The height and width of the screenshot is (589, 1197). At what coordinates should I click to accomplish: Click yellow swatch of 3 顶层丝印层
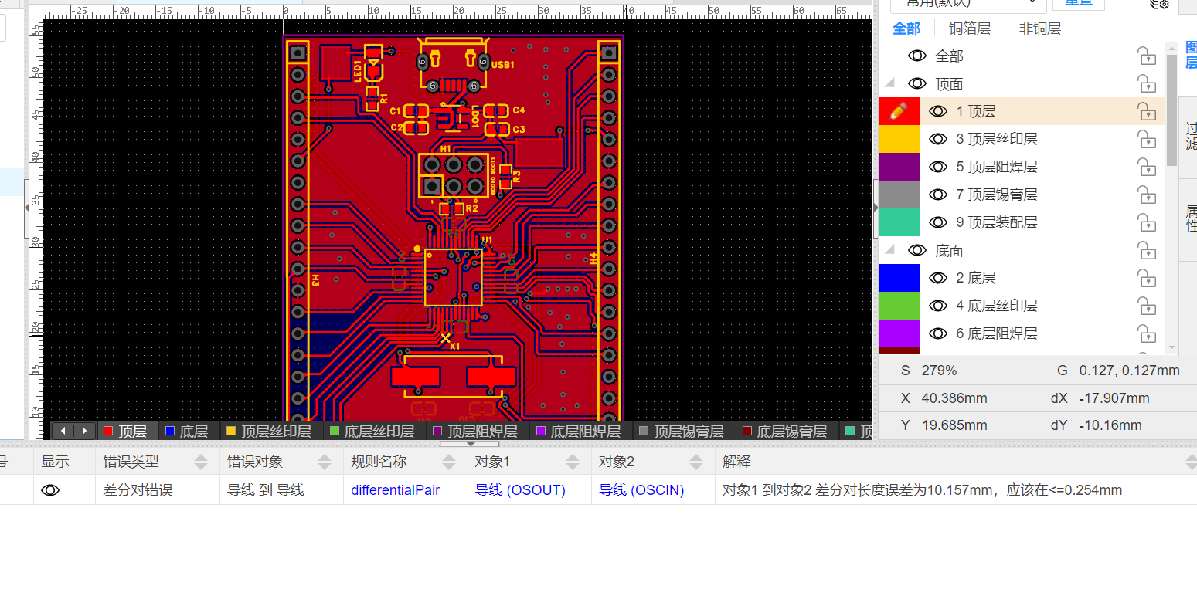(899, 139)
